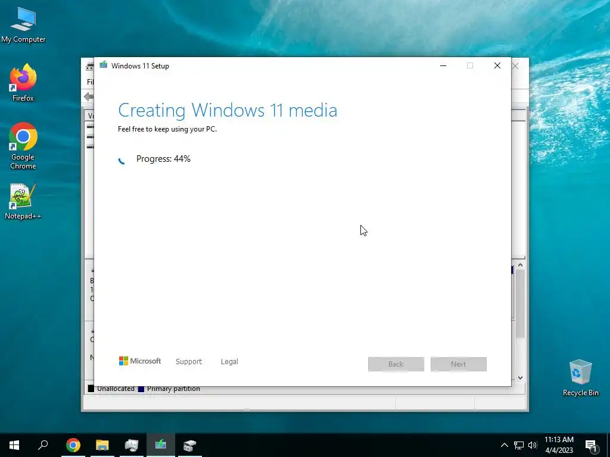Show hidden system tray icons
Image resolution: width=610 pixels, height=457 pixels.
tap(504, 445)
